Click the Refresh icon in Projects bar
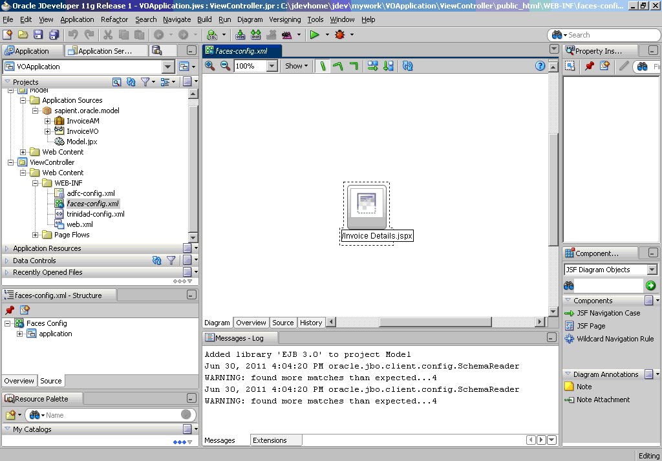 tap(131, 82)
